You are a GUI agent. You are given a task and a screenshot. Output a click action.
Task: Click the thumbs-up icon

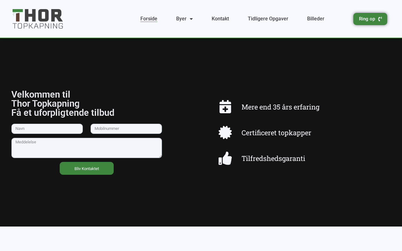click(225, 158)
